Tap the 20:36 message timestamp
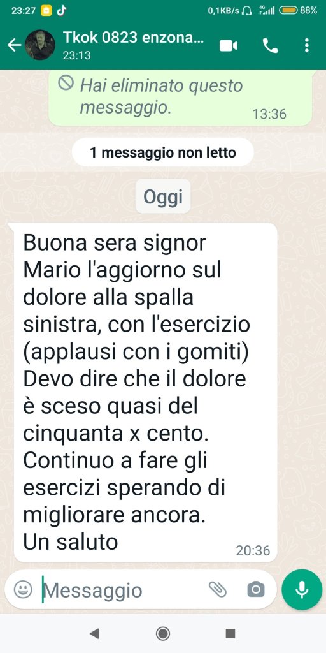Screen dimensions: 326x653 [253, 550]
